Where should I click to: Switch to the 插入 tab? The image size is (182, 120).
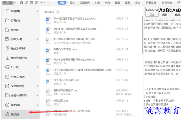[x=72, y=2]
